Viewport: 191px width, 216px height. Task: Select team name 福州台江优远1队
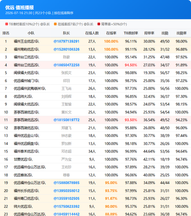pyautogui.click(x=26, y=57)
